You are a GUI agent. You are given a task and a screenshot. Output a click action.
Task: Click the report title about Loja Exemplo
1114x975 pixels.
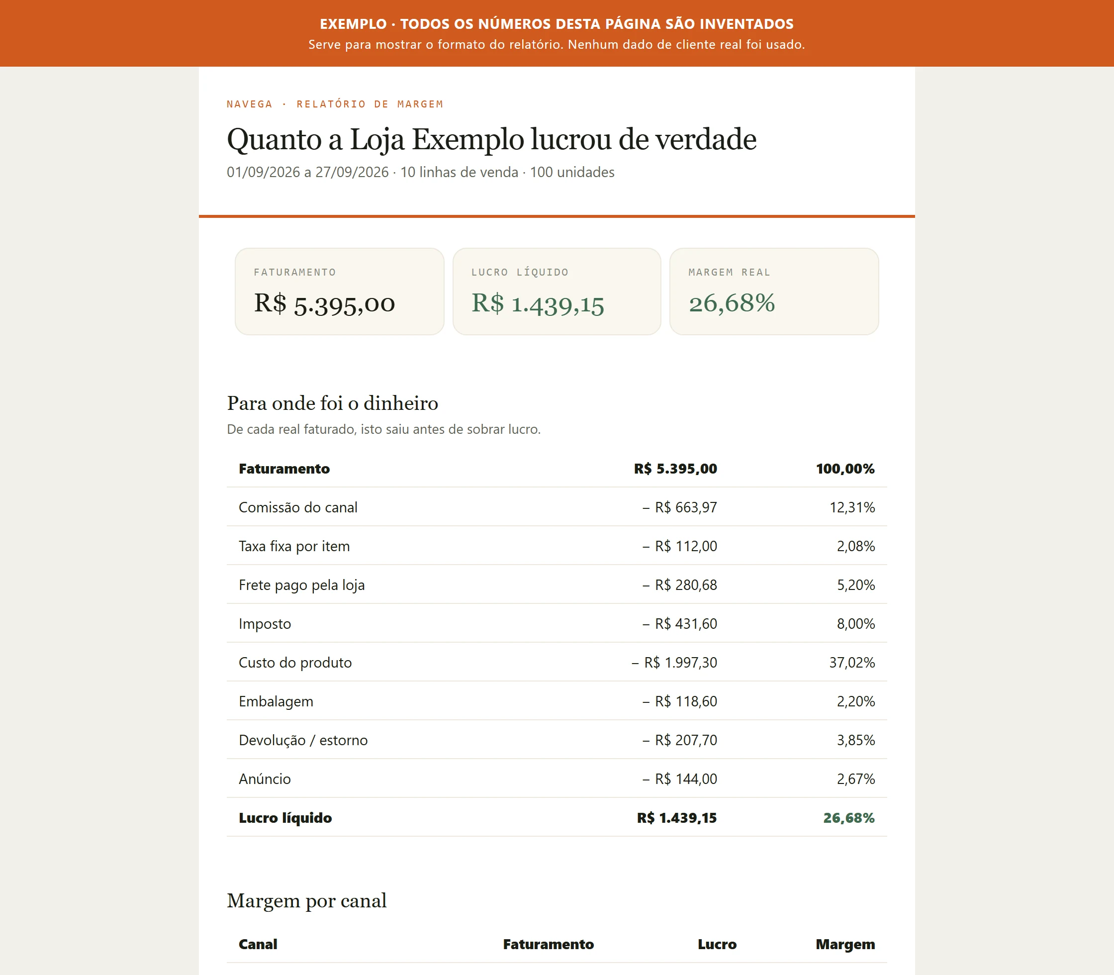pyautogui.click(x=491, y=139)
